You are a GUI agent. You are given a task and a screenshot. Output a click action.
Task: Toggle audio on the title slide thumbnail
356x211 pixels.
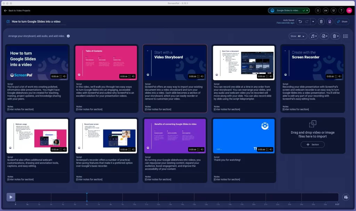click(x=65, y=76)
